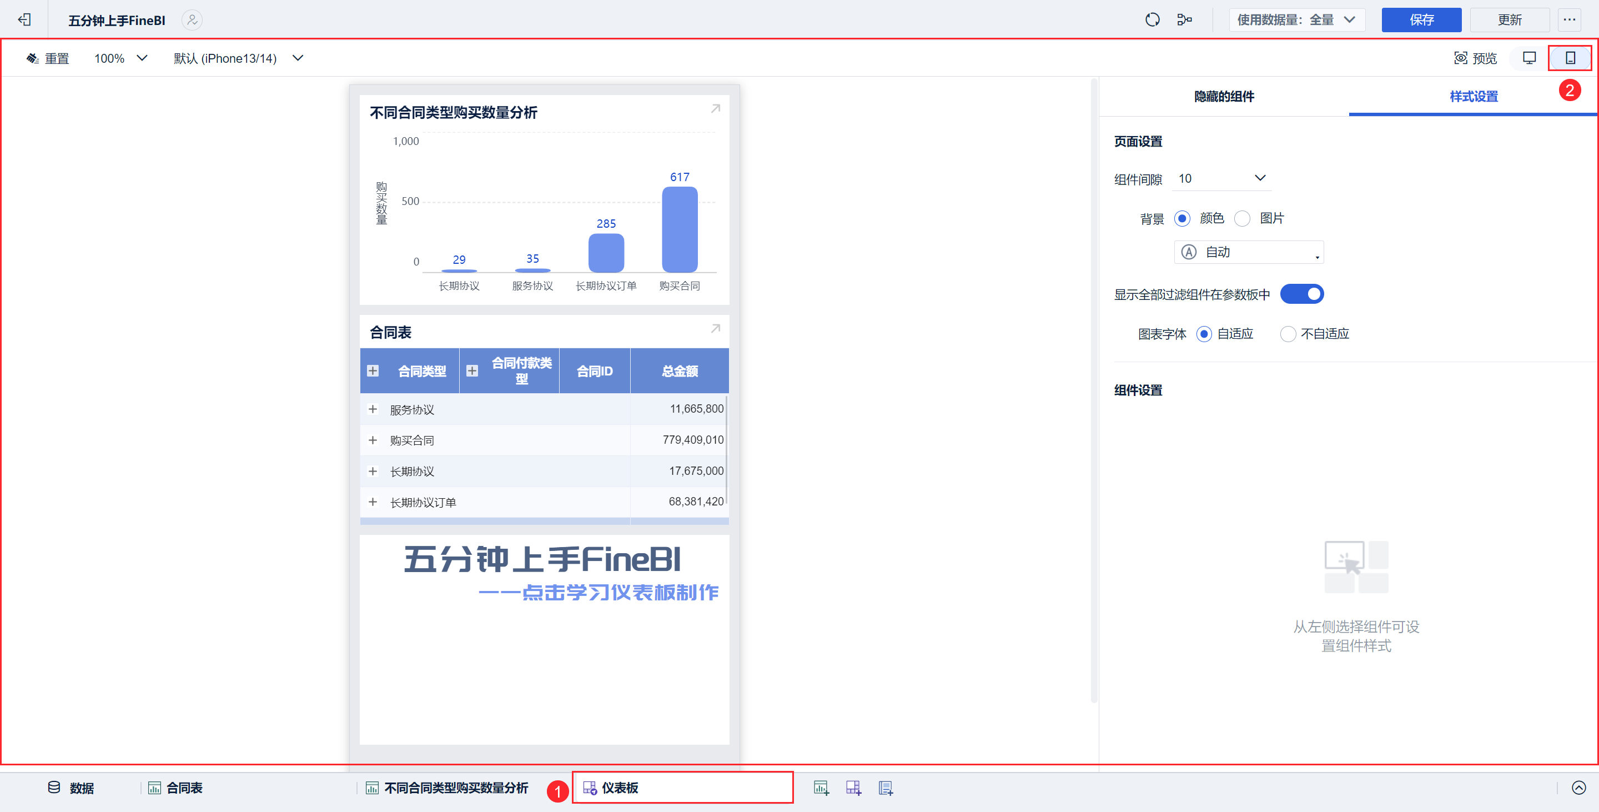This screenshot has width=1599, height=812.
Task: Expand the 服务协议 row in 合同表
Action: tap(373, 409)
